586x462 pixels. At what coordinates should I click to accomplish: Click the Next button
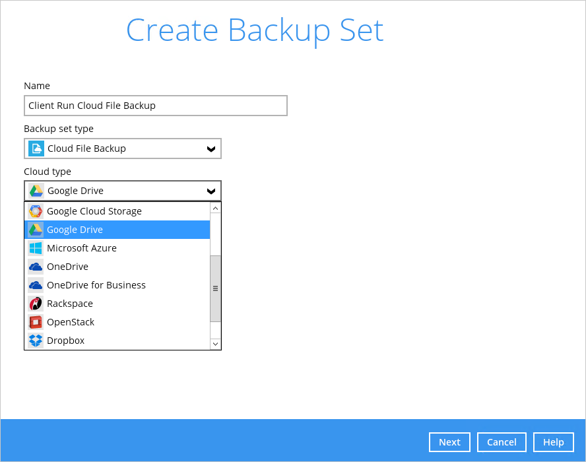click(x=449, y=442)
